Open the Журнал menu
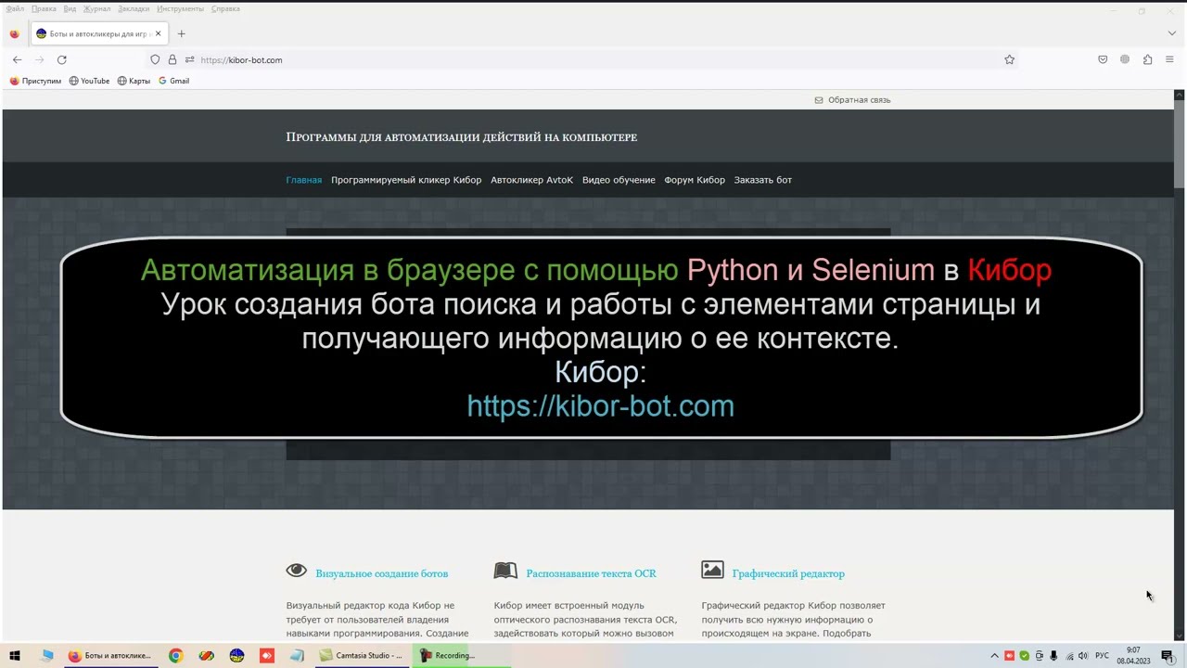The height and width of the screenshot is (668, 1187). (x=96, y=8)
